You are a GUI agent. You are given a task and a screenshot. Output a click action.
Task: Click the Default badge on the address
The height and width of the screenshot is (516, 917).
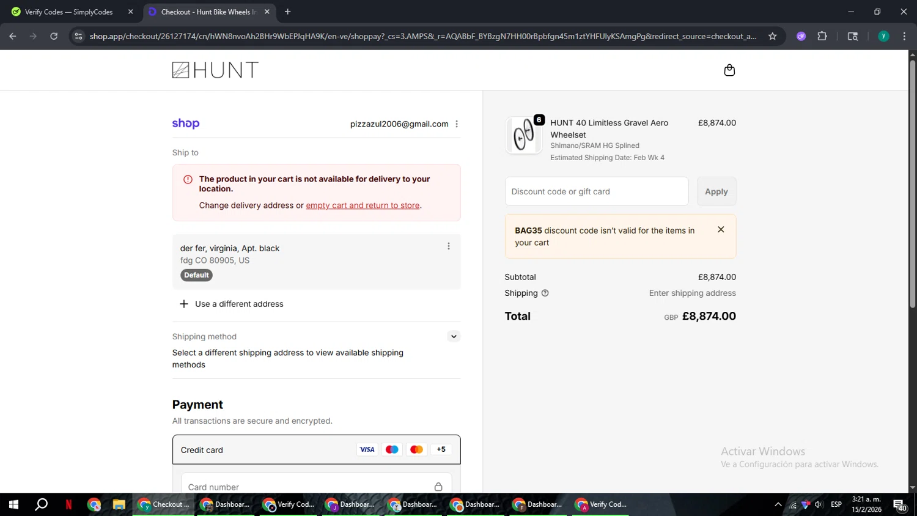[196, 275]
